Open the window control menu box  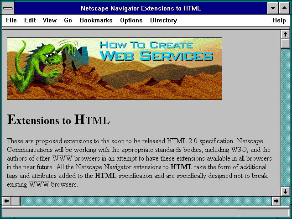click(x=8, y=8)
